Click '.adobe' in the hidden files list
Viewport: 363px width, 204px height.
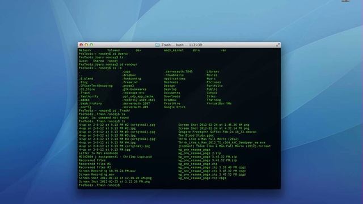click(85, 100)
